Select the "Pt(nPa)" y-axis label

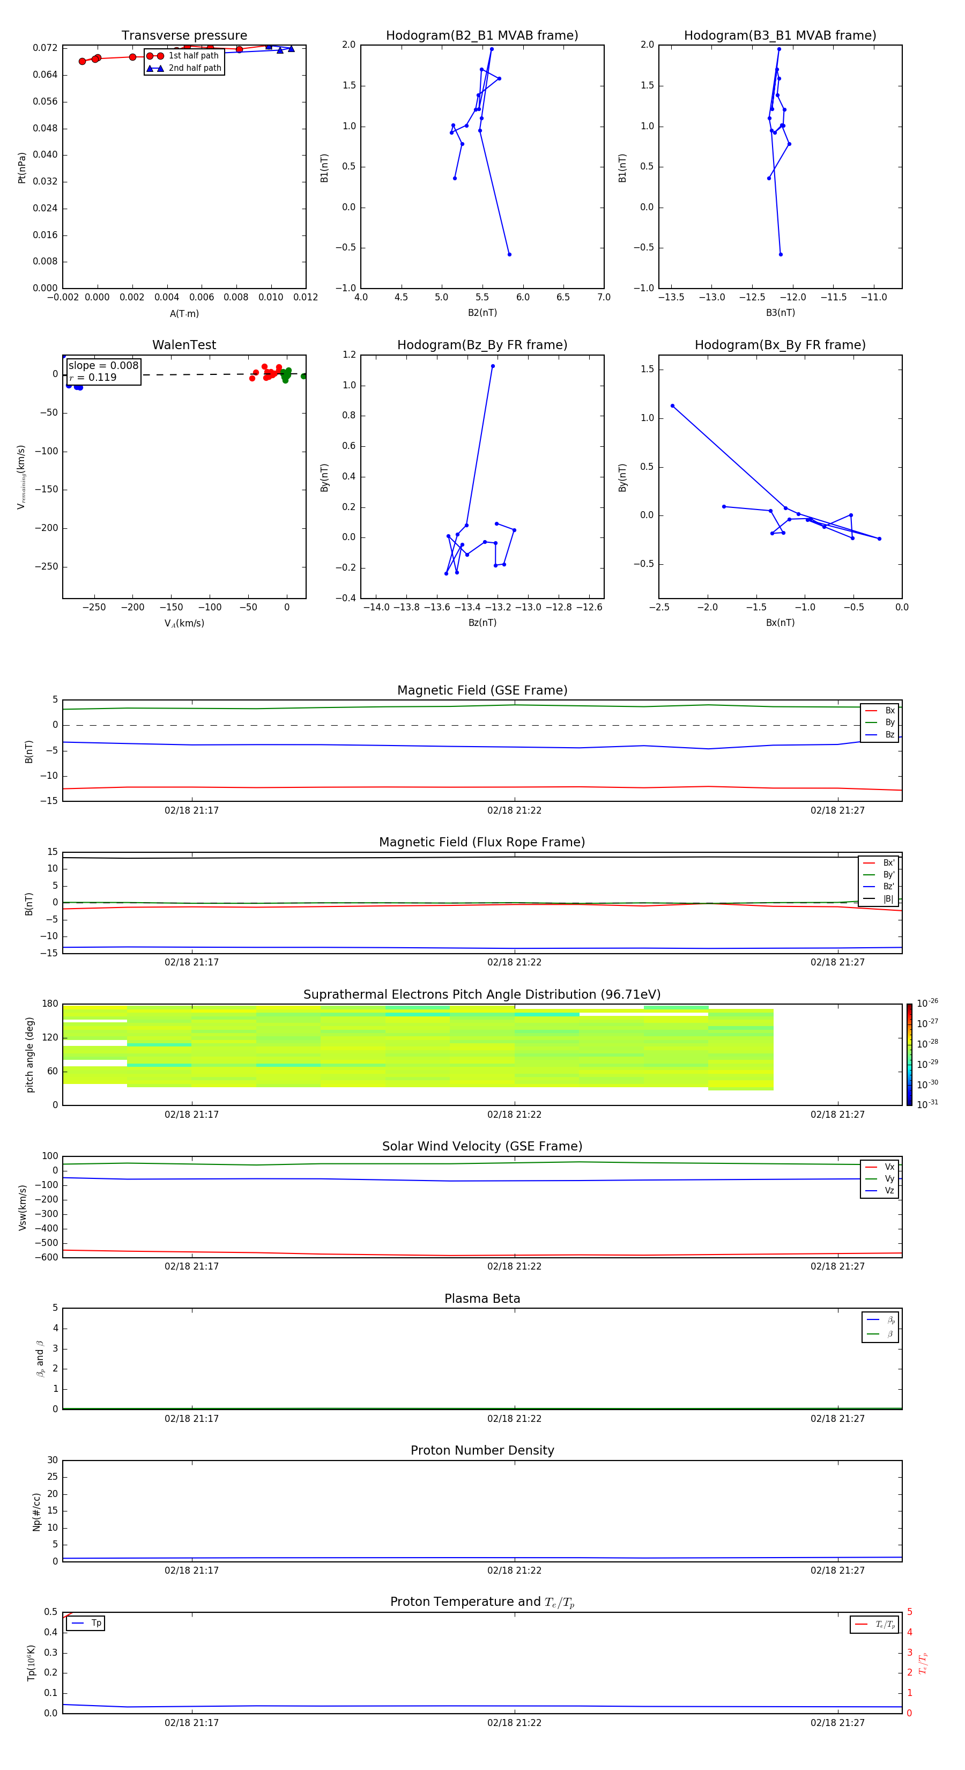click(22, 168)
